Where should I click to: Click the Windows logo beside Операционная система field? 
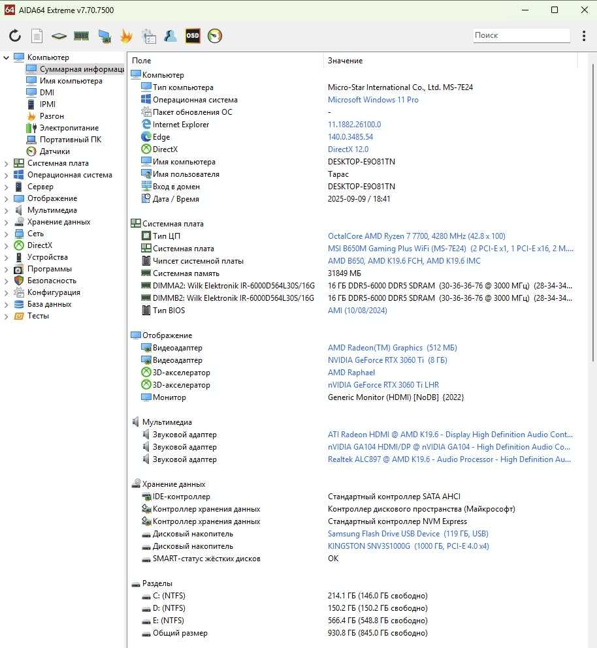click(146, 99)
